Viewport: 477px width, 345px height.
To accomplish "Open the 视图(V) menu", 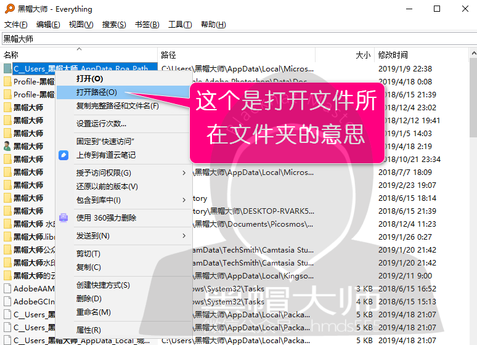I will [81, 25].
